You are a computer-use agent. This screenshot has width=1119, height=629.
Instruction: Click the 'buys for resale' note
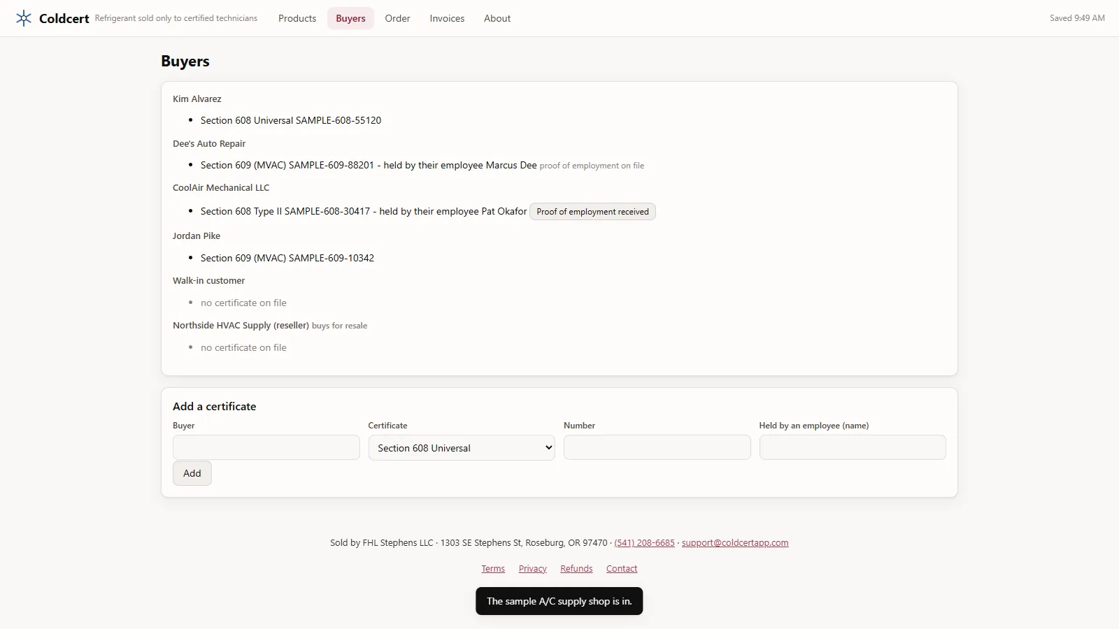click(339, 326)
